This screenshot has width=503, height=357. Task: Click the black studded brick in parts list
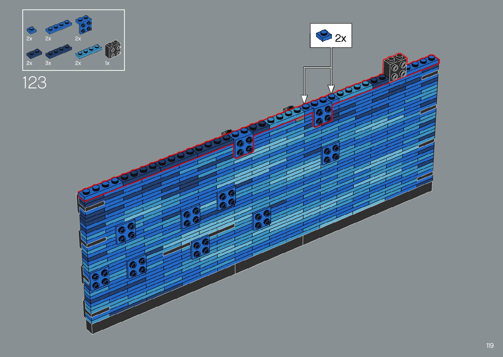113,50
